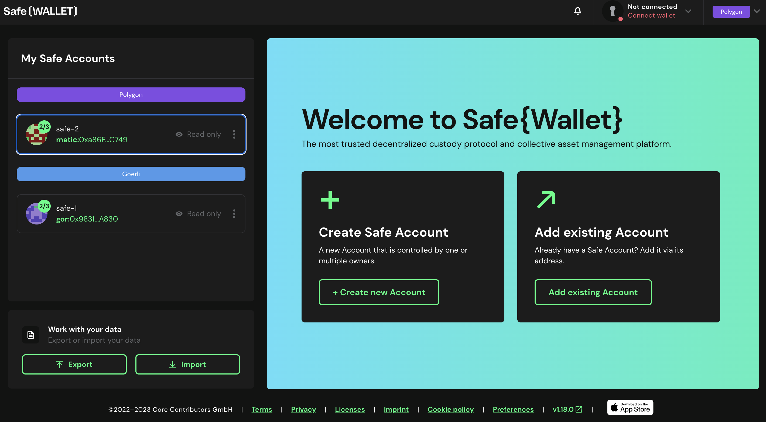766x422 pixels.
Task: Click the My Safe Accounts heading
Action: click(68, 59)
